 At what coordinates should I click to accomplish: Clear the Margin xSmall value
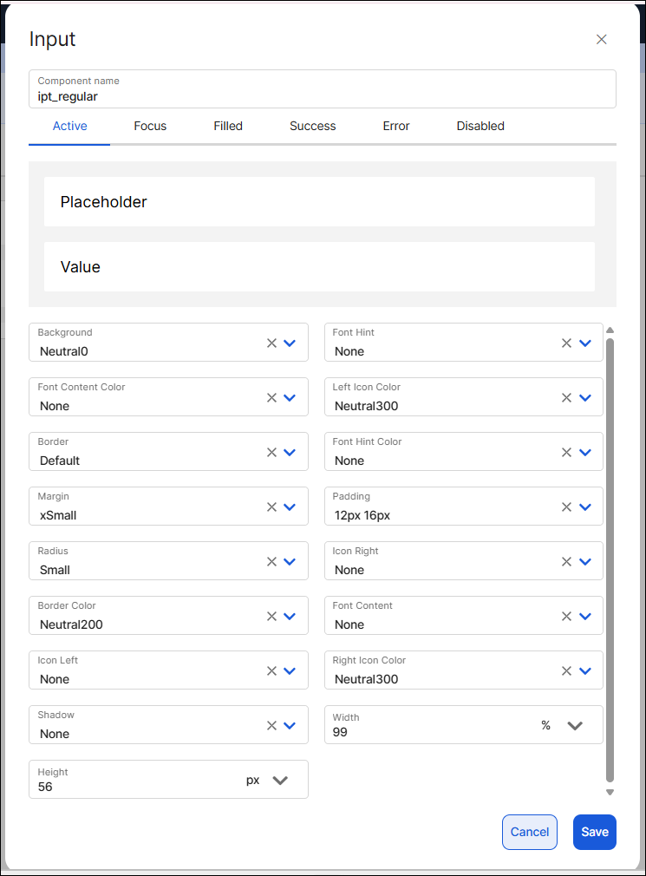click(271, 507)
